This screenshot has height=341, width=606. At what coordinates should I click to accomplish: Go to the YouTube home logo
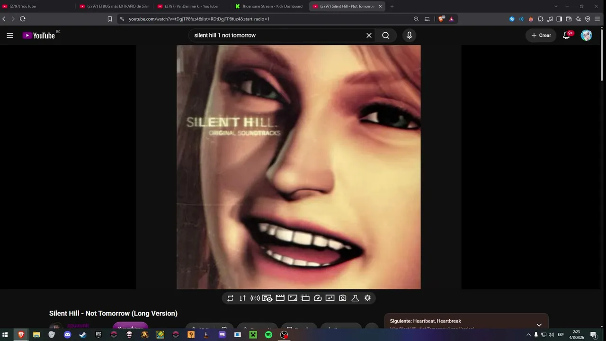click(39, 36)
